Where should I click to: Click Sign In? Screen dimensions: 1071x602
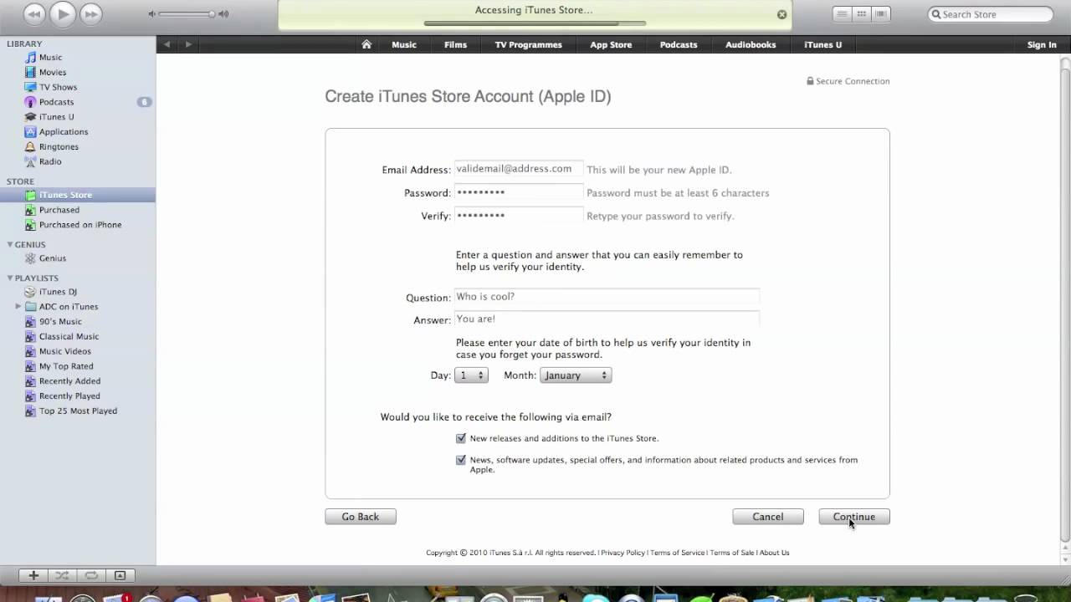(1042, 44)
